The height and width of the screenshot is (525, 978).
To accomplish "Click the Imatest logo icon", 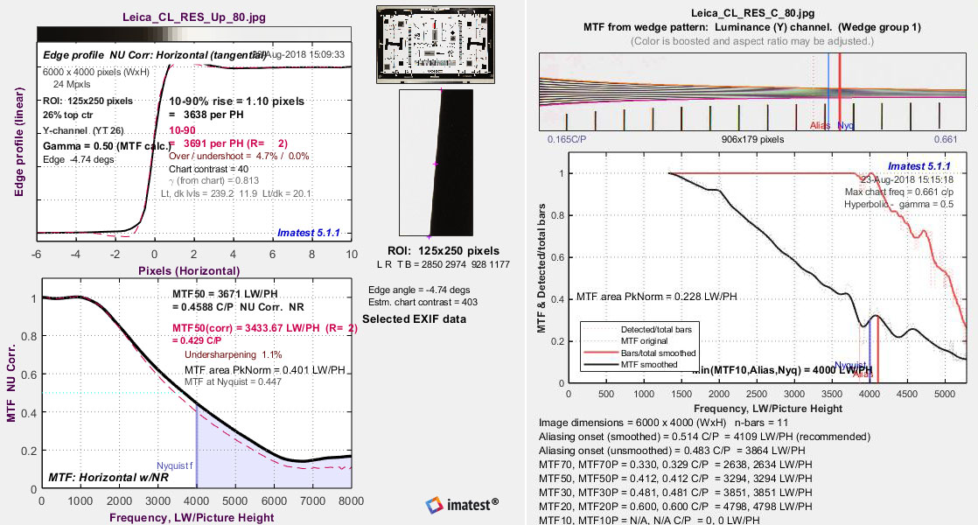I will 435,504.
